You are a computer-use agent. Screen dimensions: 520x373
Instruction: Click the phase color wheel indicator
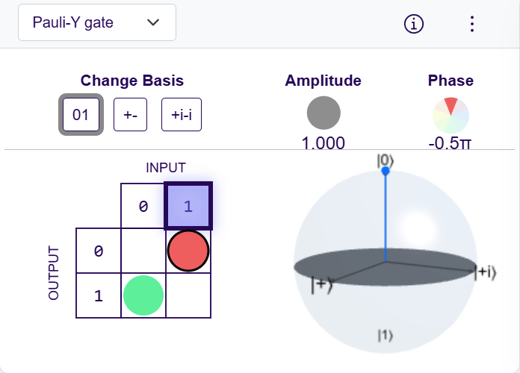(x=451, y=115)
